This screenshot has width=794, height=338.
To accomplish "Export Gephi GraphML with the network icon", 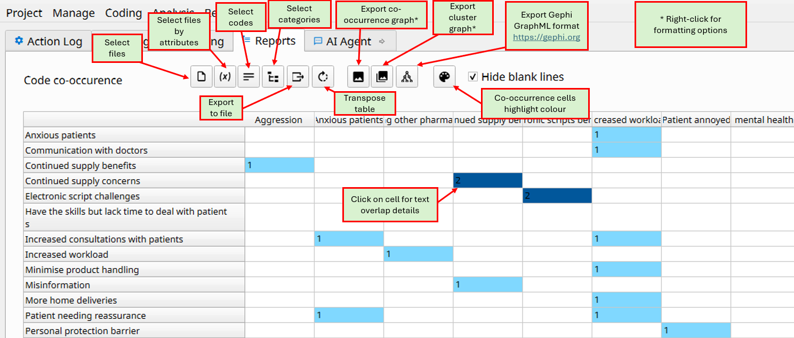I will pyautogui.click(x=407, y=77).
